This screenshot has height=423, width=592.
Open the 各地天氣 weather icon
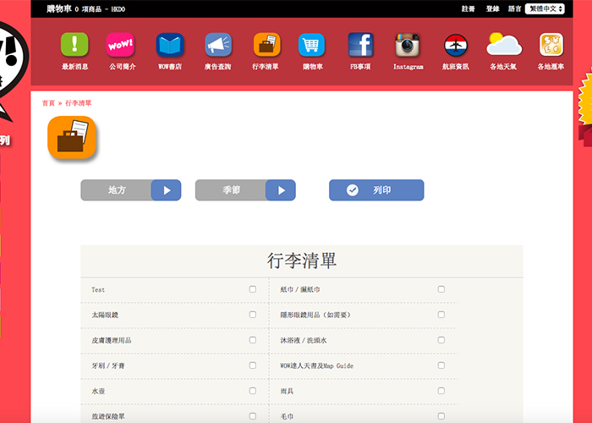click(504, 45)
